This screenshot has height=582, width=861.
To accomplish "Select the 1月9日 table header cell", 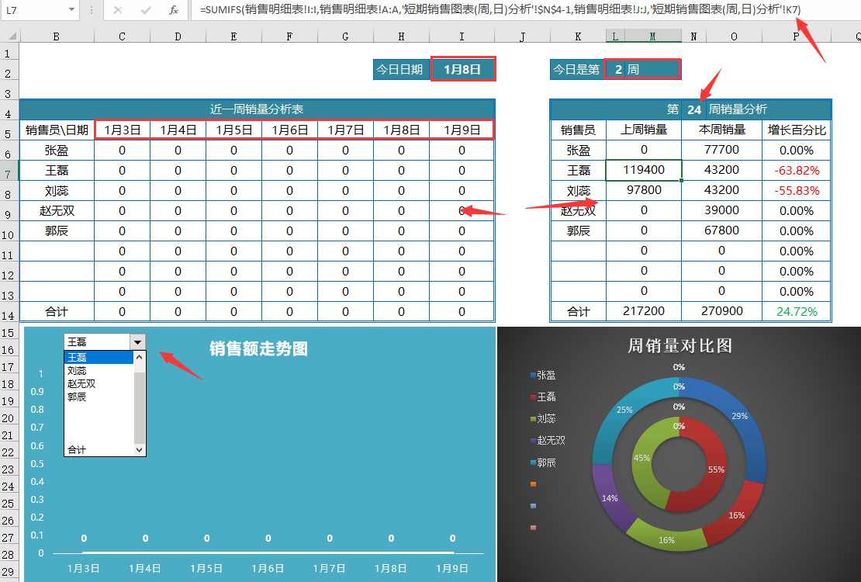I will point(462,130).
